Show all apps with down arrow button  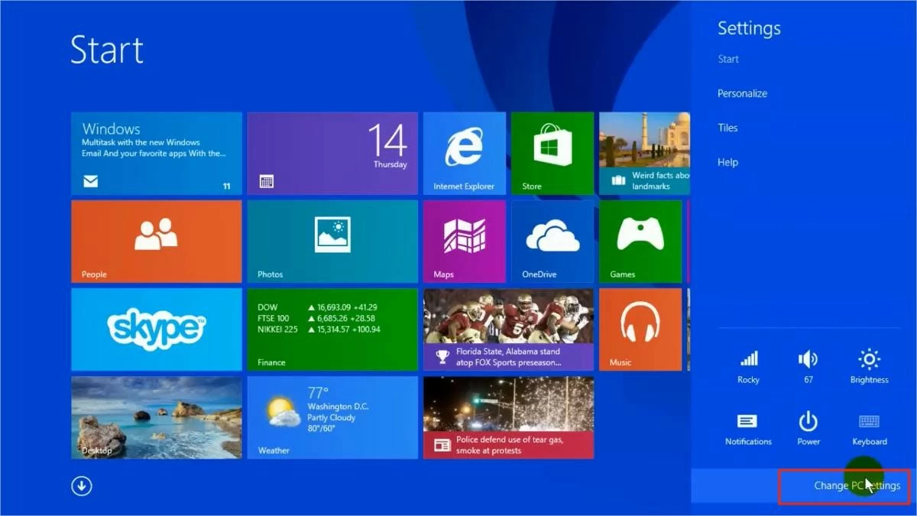coord(82,486)
